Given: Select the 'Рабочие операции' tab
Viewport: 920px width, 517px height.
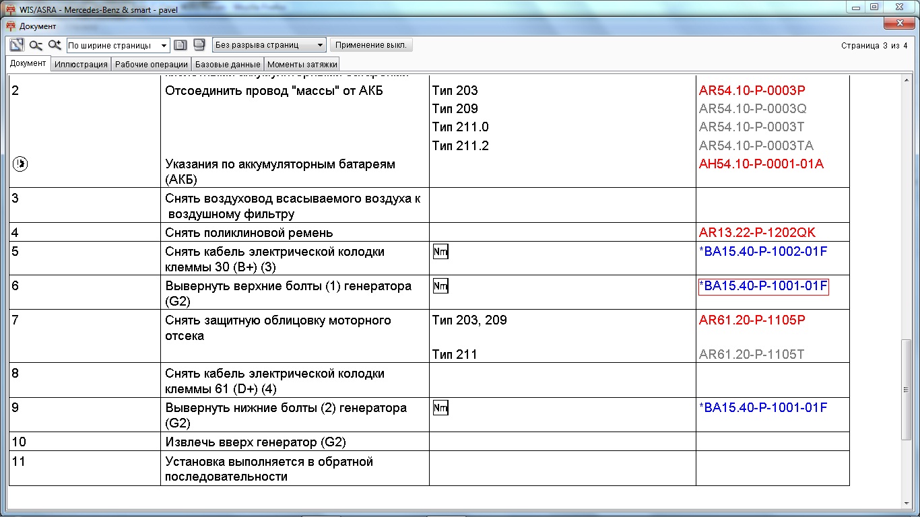Looking at the screenshot, I should 151,65.
